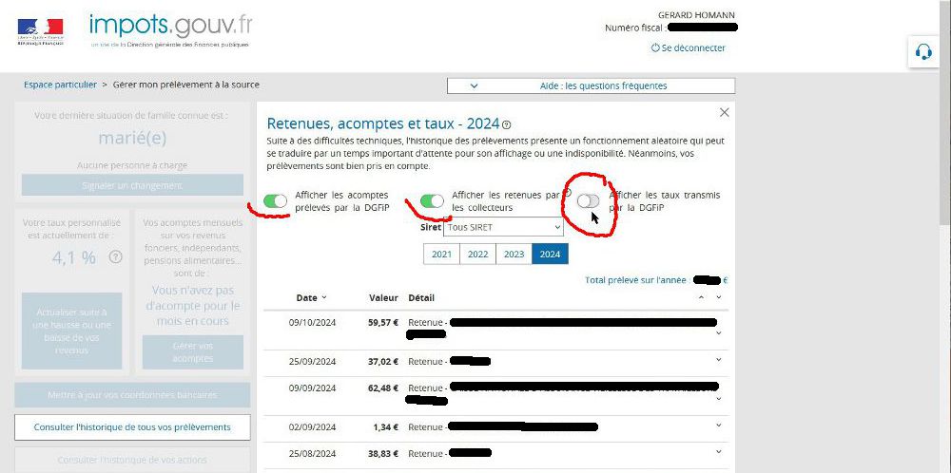Click the date 25/08/2024
951x473 pixels.
click(x=312, y=454)
